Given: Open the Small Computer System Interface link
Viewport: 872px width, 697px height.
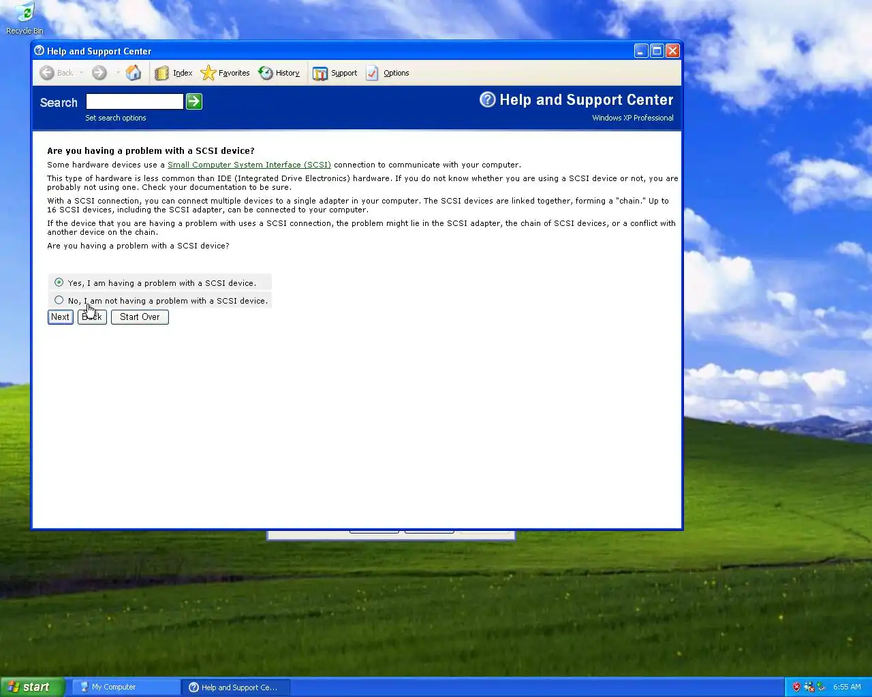Looking at the screenshot, I should tap(249, 165).
